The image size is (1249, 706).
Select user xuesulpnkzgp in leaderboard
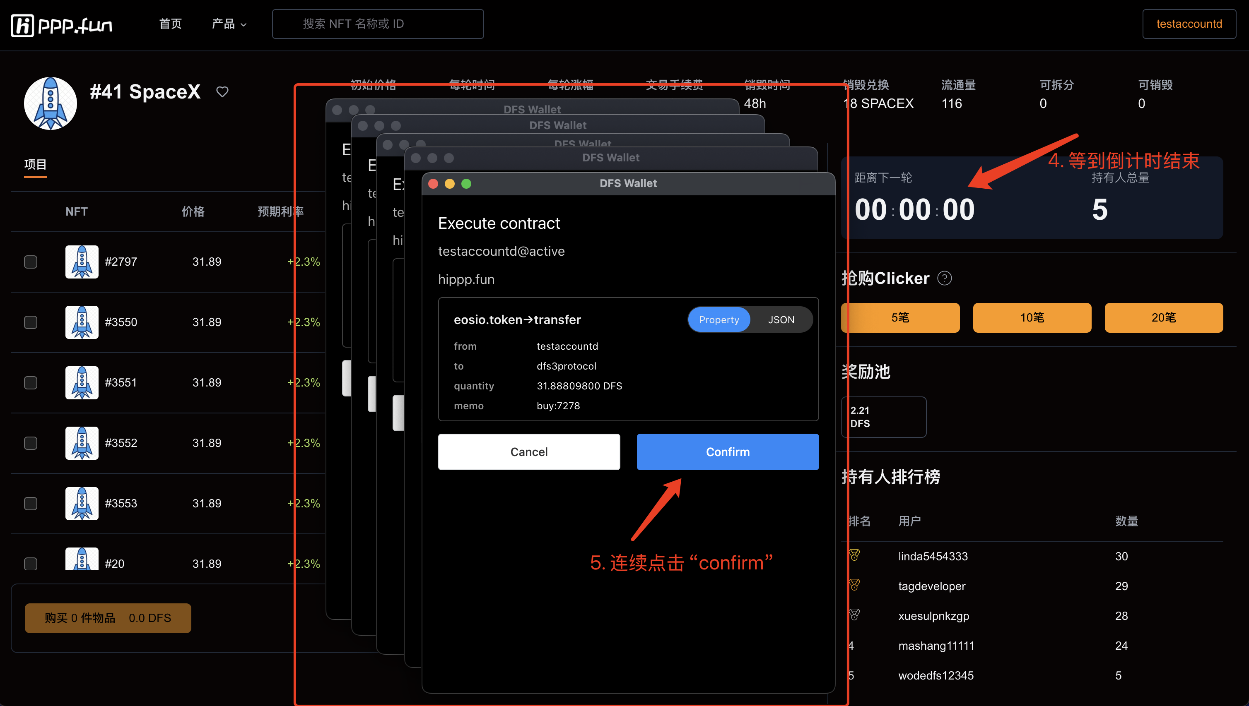point(933,616)
